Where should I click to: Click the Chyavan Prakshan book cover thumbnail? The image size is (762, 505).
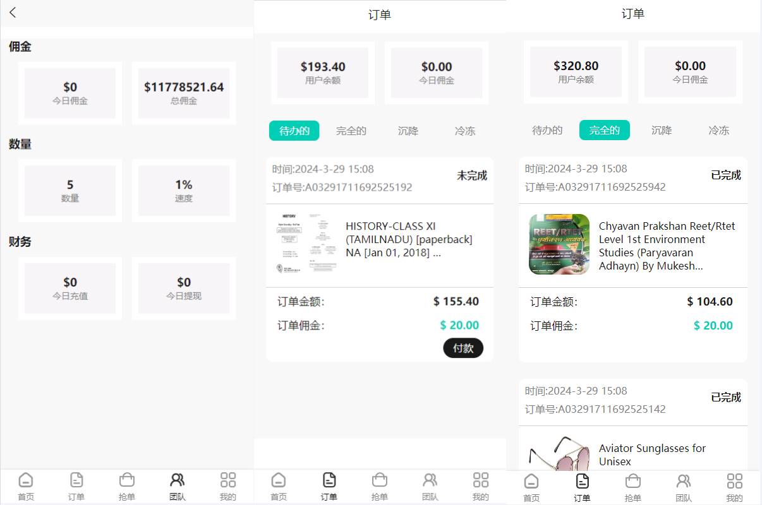click(559, 244)
